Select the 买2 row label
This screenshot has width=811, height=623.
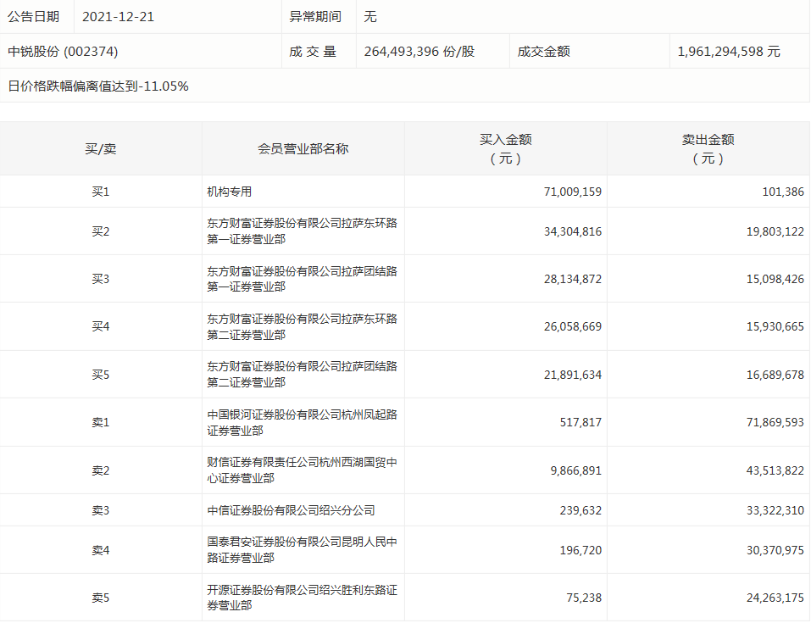click(100, 231)
